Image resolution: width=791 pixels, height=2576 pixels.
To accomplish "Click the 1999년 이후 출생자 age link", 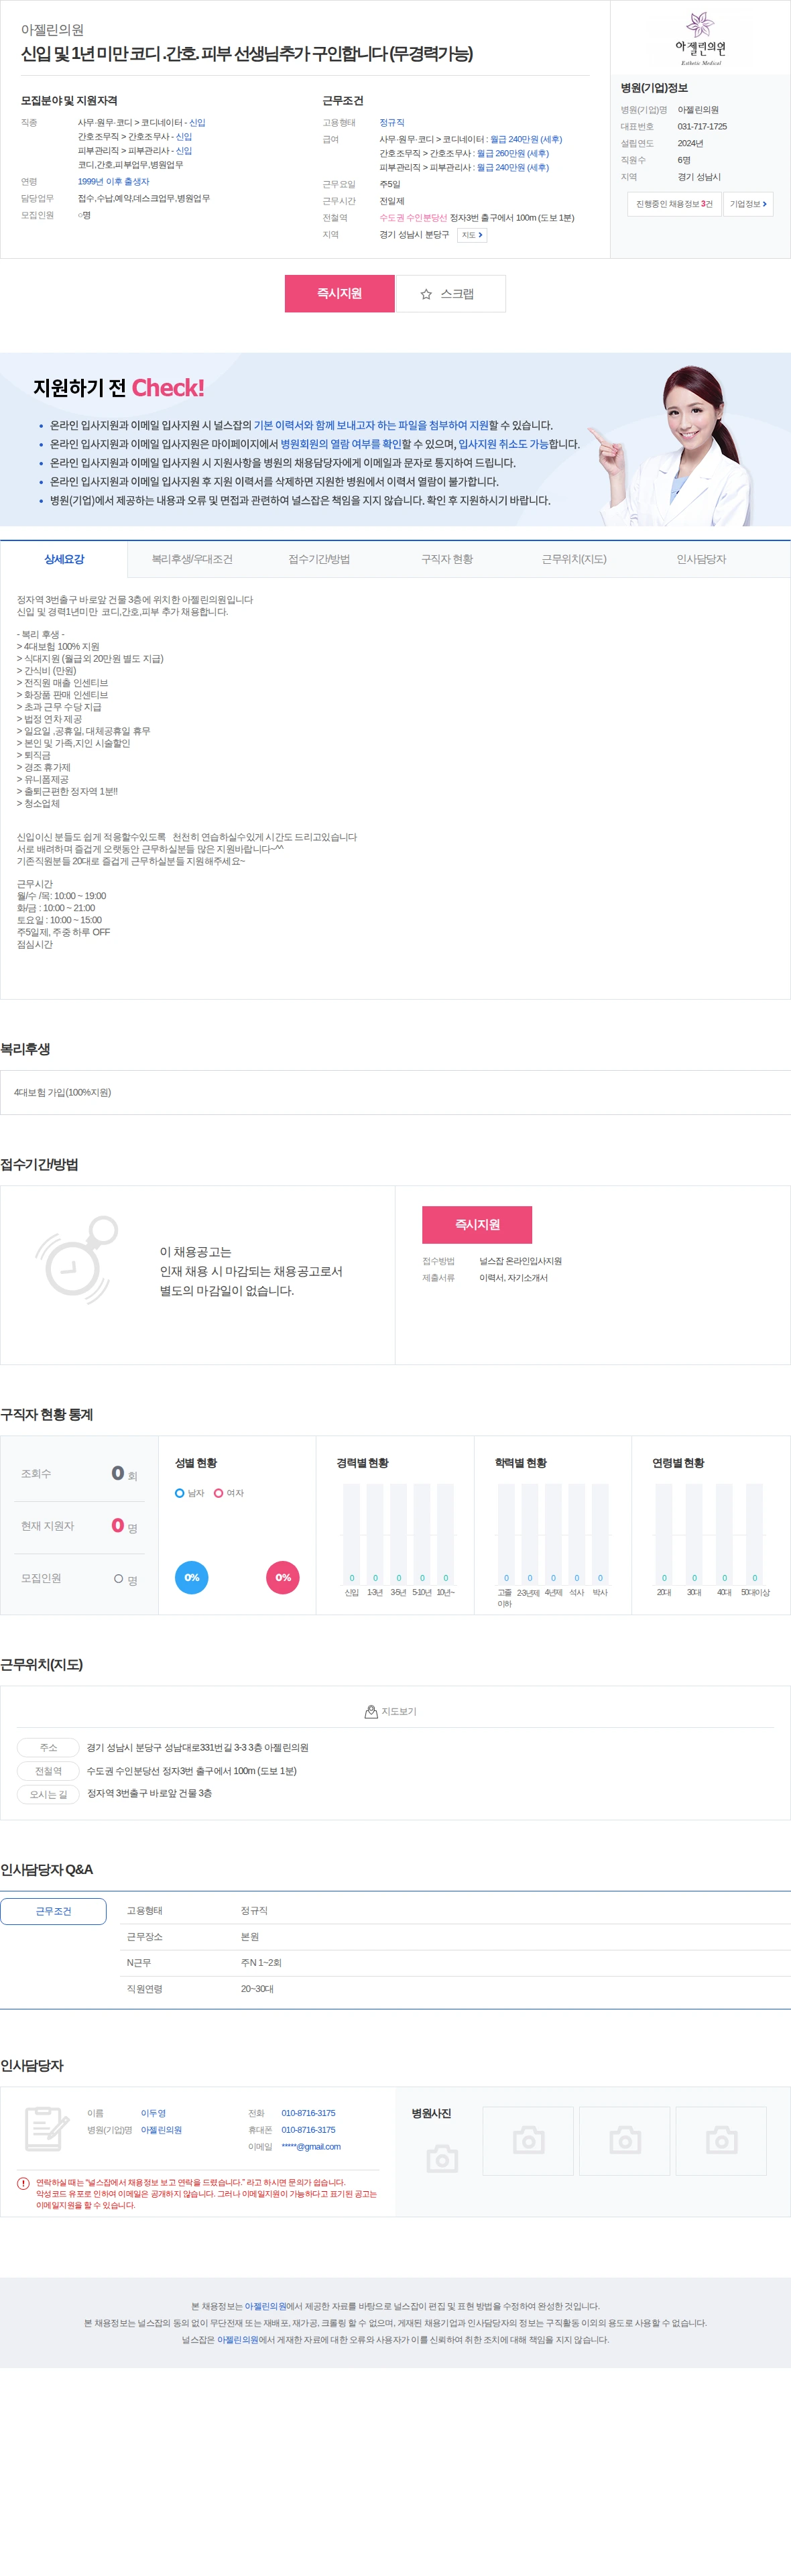I will pos(113,182).
